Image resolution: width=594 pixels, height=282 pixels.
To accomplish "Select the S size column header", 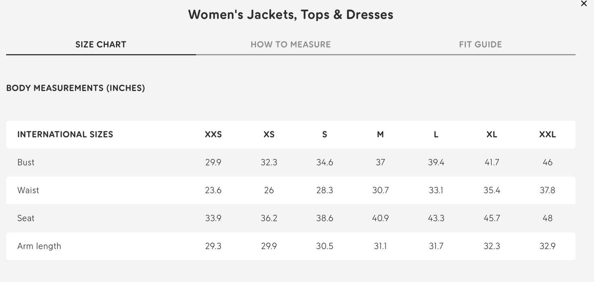I will (x=325, y=134).
